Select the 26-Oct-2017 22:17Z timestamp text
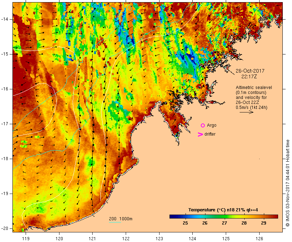 tap(250, 74)
